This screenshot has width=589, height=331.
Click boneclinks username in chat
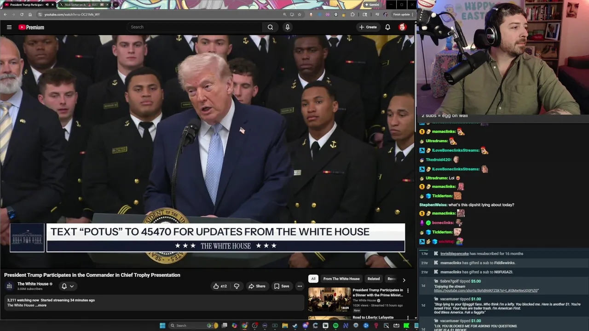[x=443, y=223]
